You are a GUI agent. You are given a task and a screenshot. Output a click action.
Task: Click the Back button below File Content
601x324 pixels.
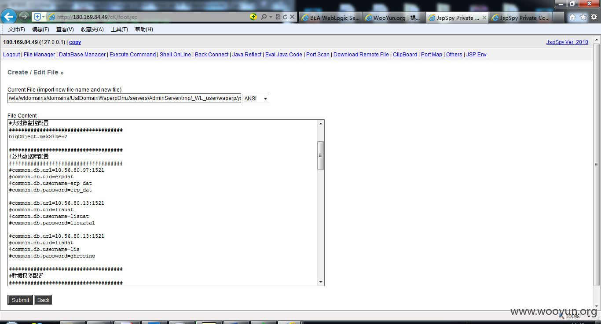click(x=43, y=300)
